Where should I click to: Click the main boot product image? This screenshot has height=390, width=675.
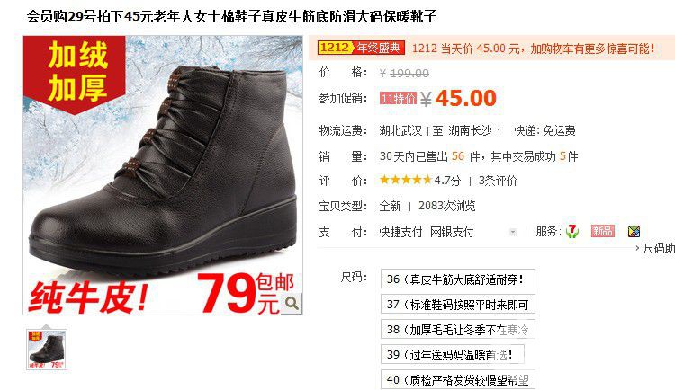tap(163, 175)
